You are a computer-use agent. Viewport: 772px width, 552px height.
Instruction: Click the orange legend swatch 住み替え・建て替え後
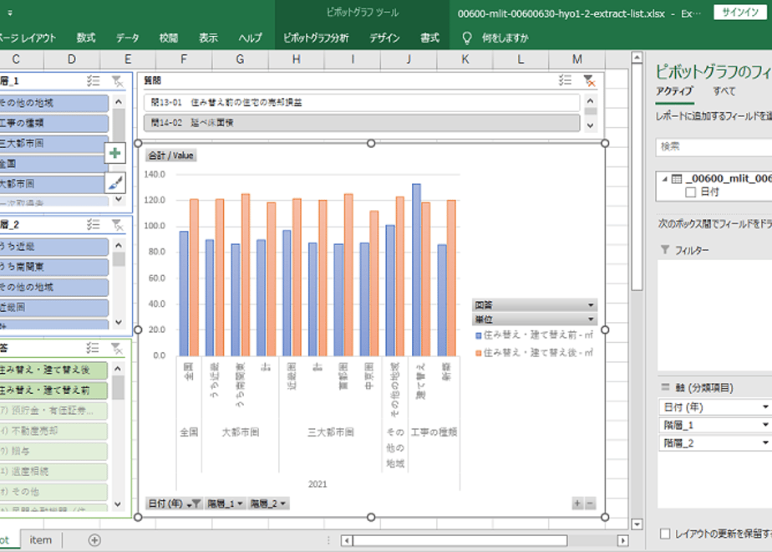click(x=478, y=353)
